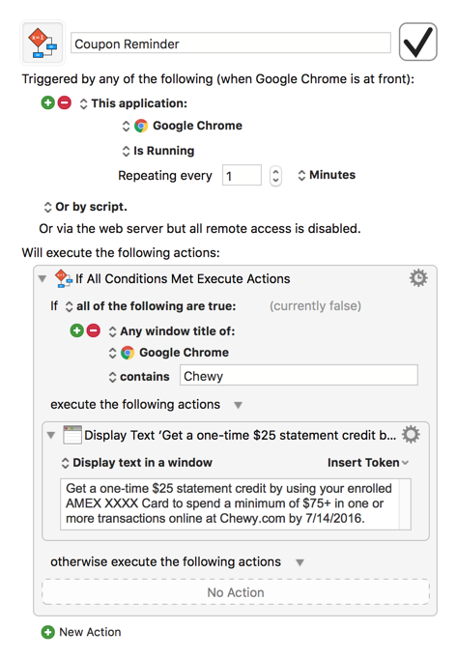This screenshot has width=457, height=659.
Task: Toggle the otherwise actions disclosure triangle
Action: point(300,562)
